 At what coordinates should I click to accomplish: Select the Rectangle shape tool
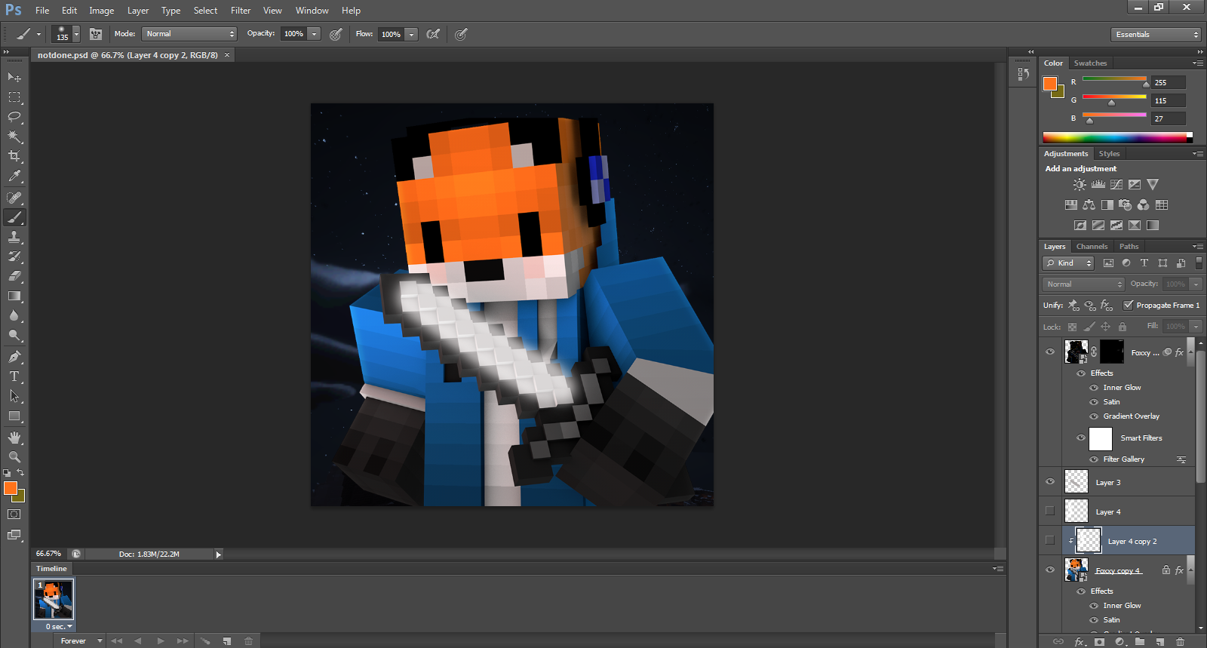coord(14,416)
